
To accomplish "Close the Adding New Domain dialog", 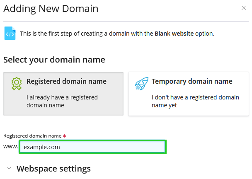I will click(x=243, y=8).
